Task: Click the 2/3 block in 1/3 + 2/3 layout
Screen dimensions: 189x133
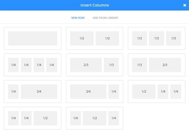Action: 165,65
